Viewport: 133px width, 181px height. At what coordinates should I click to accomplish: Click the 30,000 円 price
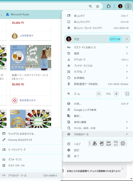pyautogui.click(x=18, y=84)
